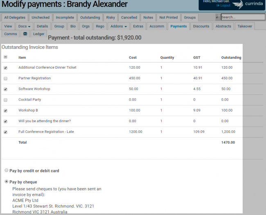Image resolution: width=266 pixels, height=215 pixels.
Task: Open the Accomm tab
Action: point(157,26)
